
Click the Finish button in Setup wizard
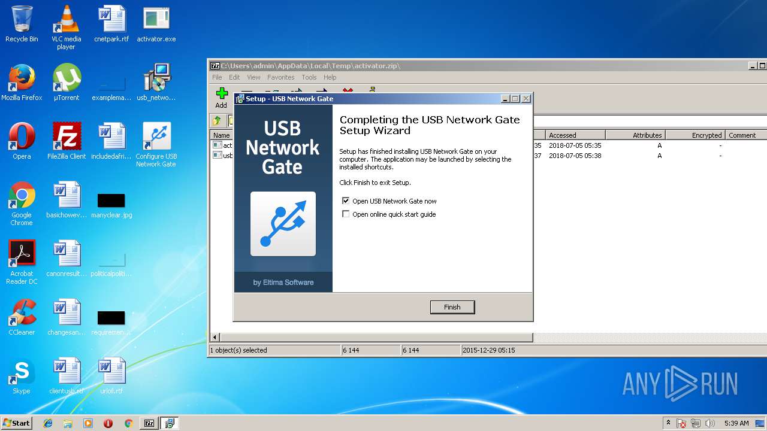452,307
